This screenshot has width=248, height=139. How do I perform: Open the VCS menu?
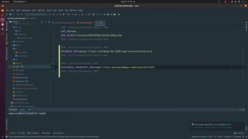(x=66, y=10)
